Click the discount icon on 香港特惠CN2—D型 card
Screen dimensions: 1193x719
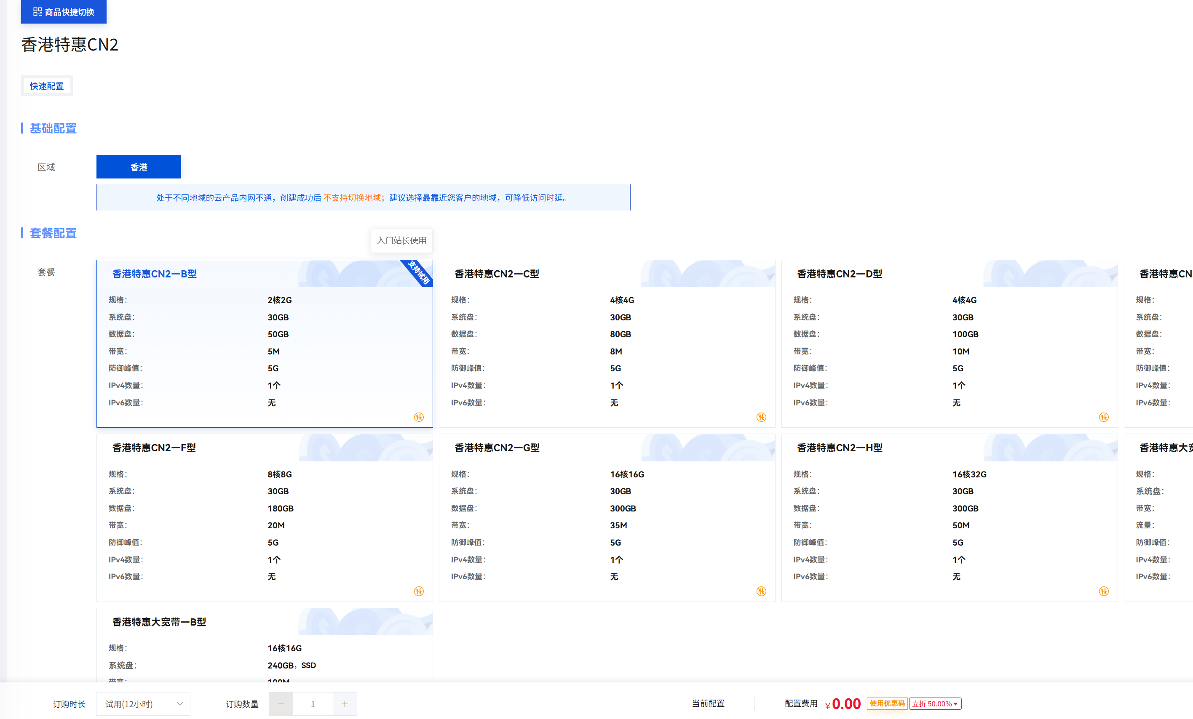pos(1103,417)
